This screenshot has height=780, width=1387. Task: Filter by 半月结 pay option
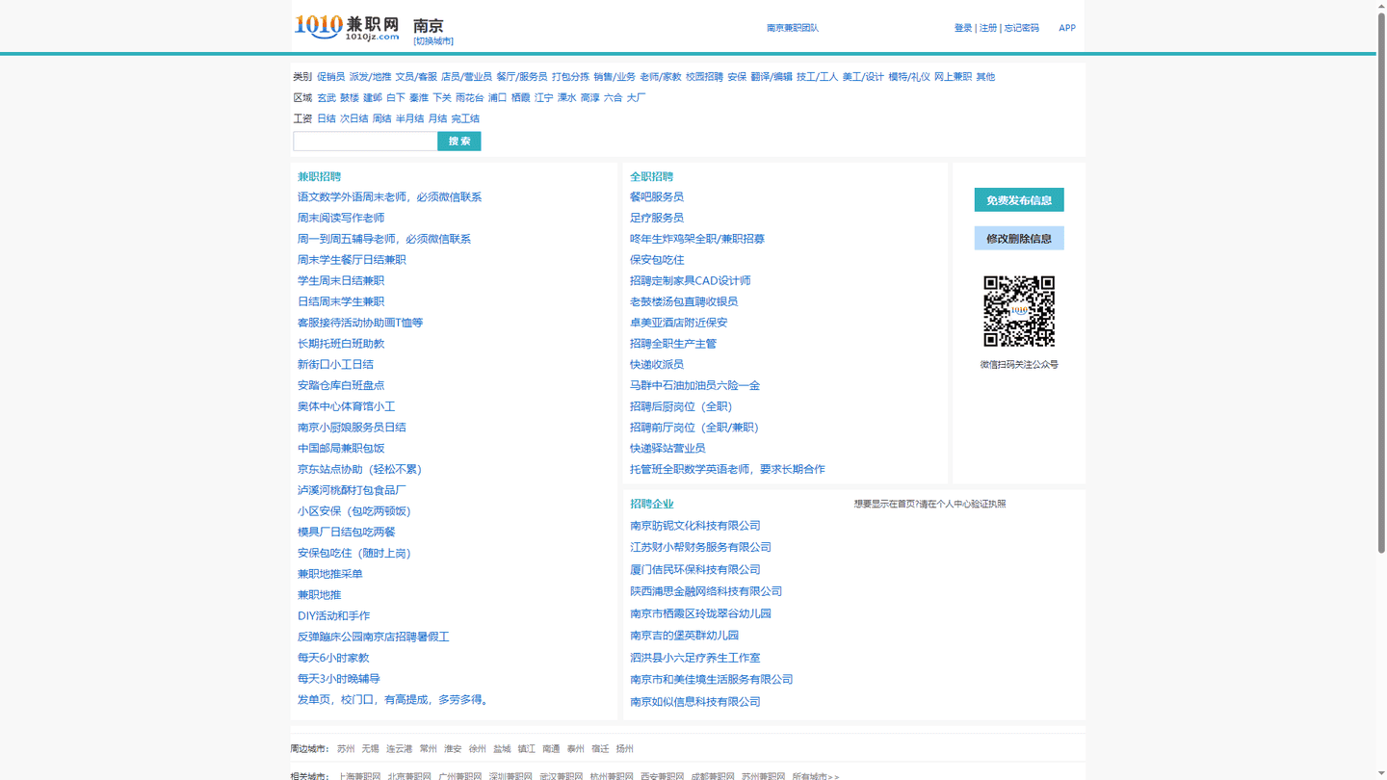409,119
